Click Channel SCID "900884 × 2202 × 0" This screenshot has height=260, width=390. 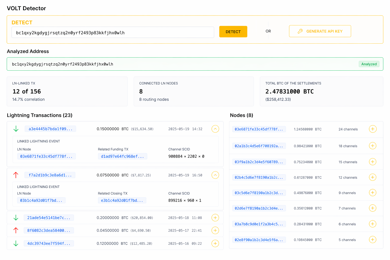coord(186,156)
